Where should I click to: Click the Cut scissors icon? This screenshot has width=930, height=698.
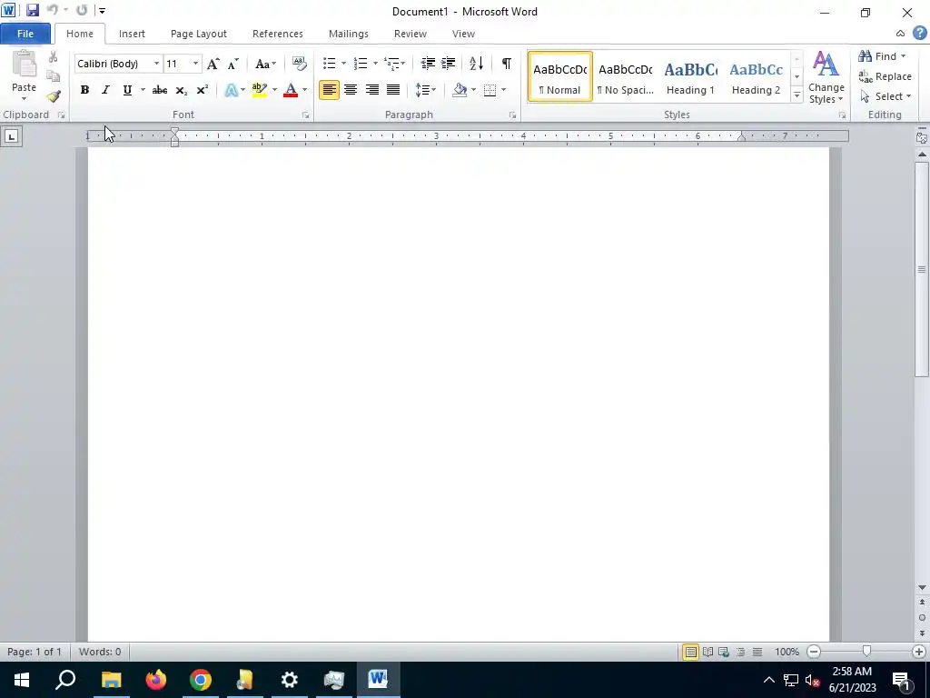pyautogui.click(x=53, y=57)
